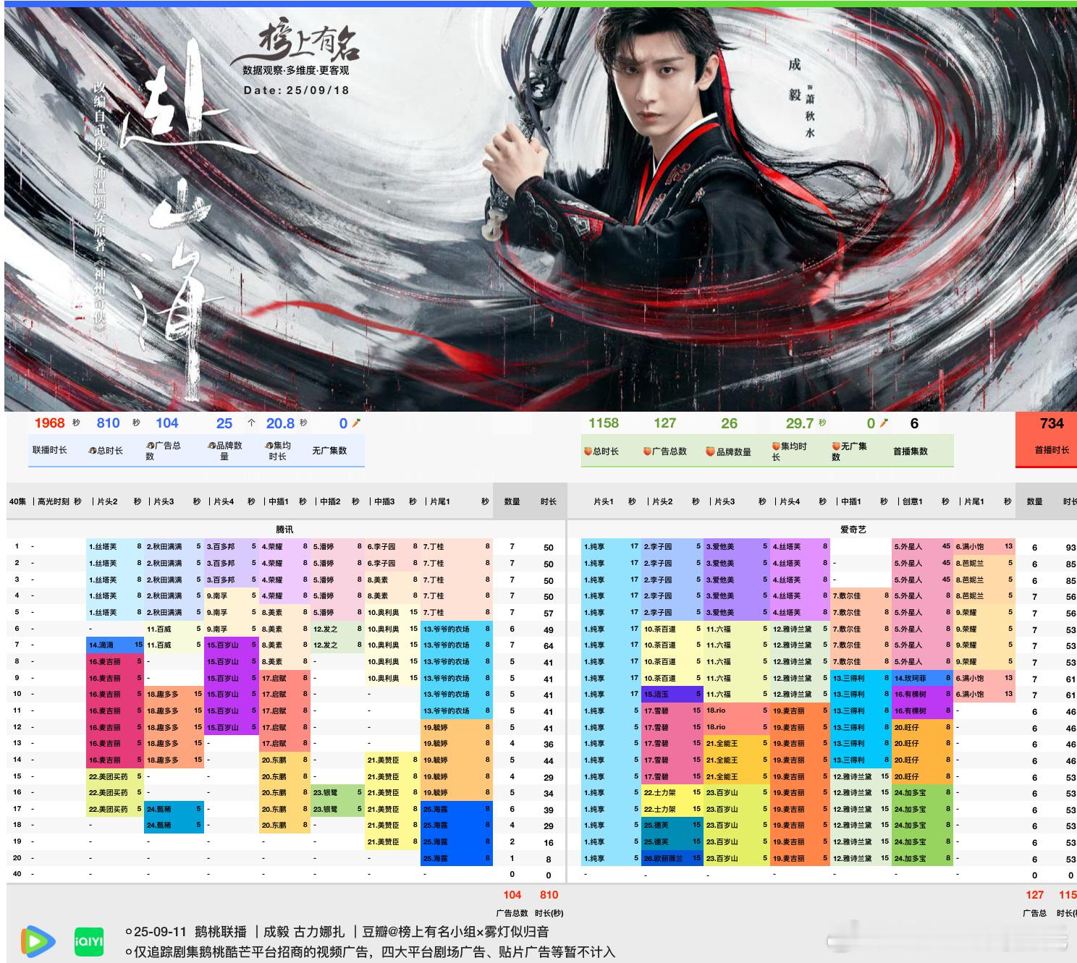This screenshot has width=1077, height=963.
Task: Click the 14.玫珂菲 cell
Action: coord(922,678)
